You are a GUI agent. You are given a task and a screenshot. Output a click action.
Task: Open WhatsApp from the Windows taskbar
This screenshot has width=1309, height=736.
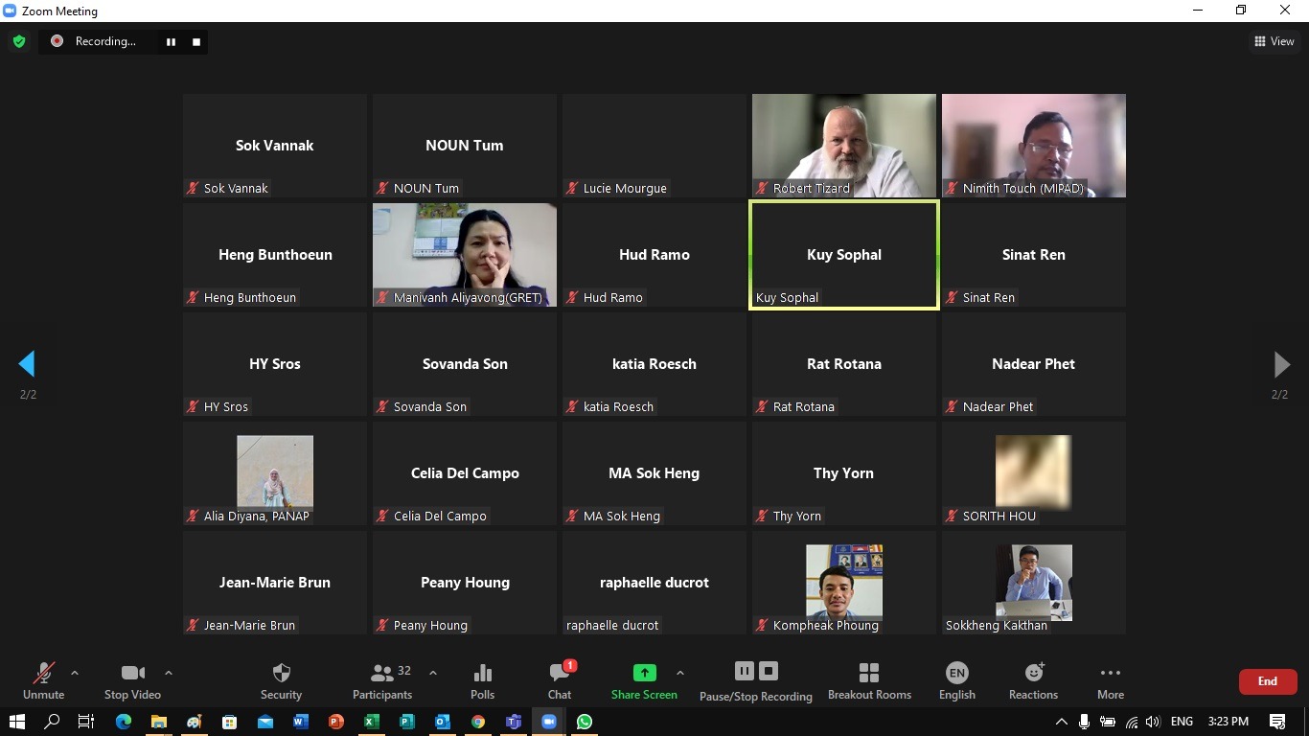point(584,722)
